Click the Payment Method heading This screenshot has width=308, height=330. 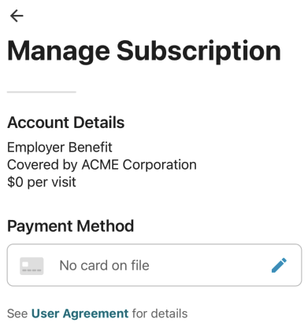coord(70,226)
